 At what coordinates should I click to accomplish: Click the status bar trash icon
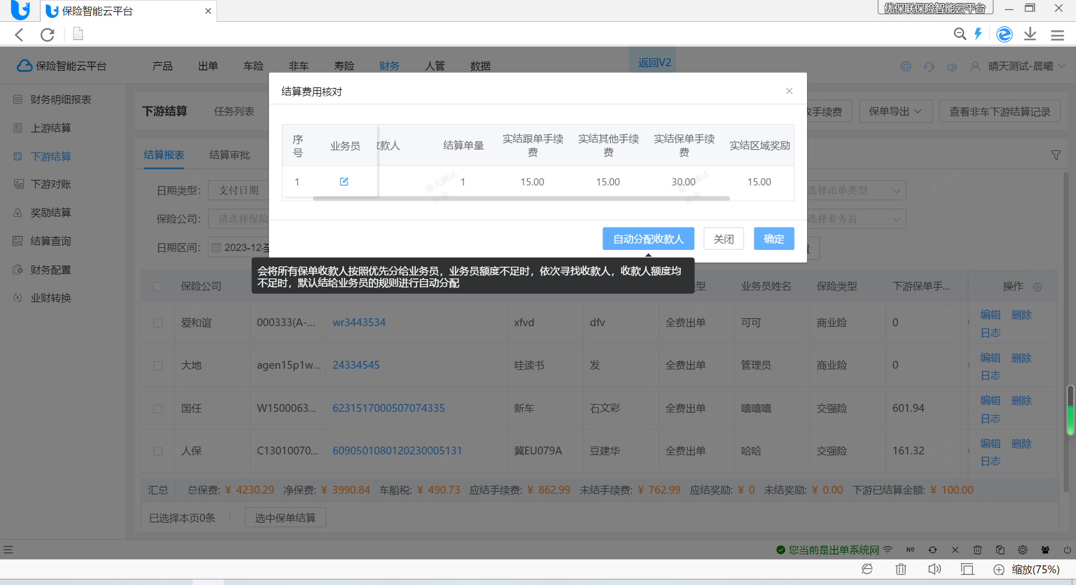[x=977, y=550]
